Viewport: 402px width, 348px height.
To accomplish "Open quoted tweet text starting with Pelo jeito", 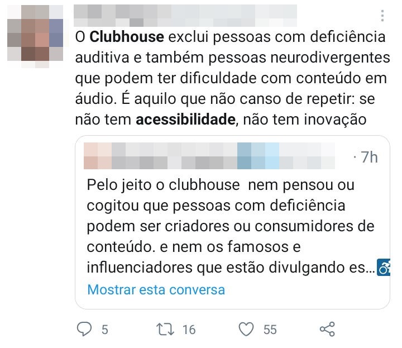I will point(231,226).
